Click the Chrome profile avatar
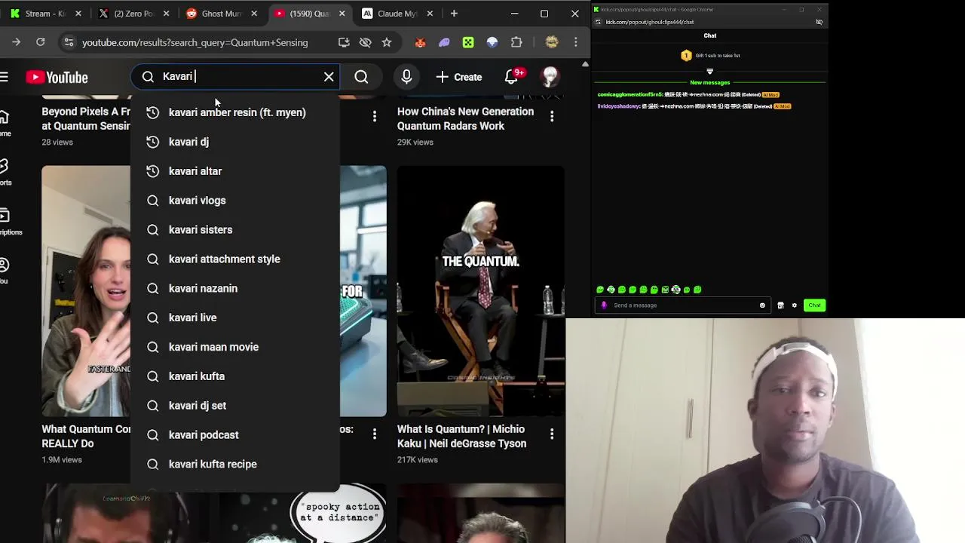This screenshot has height=543, width=965. [x=552, y=42]
